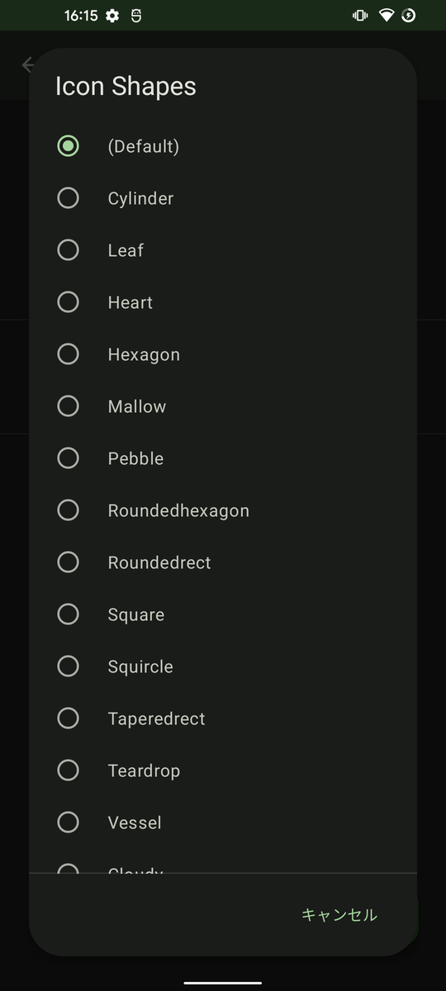This screenshot has width=446, height=991.
Task: Pick the Roundedhexagon option
Action: coord(223,510)
